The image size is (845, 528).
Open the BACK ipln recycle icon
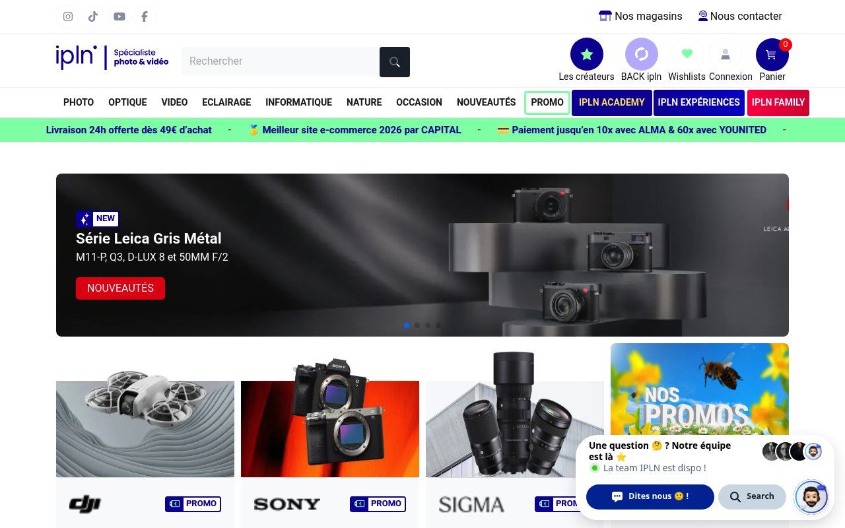[x=641, y=54]
